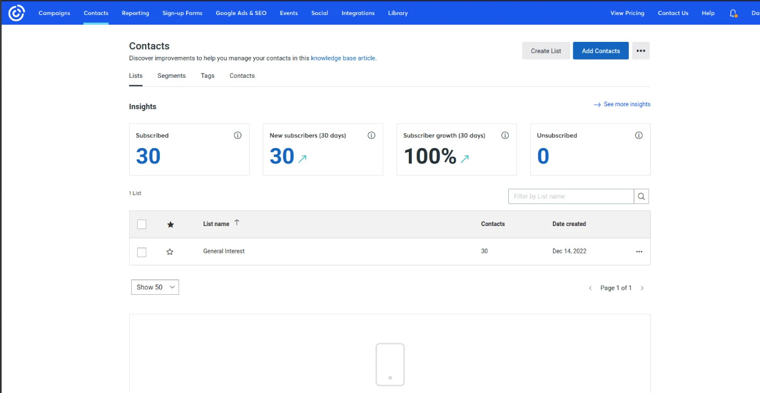Open the Reporting menu
This screenshot has width=760, height=393.
click(x=135, y=12)
